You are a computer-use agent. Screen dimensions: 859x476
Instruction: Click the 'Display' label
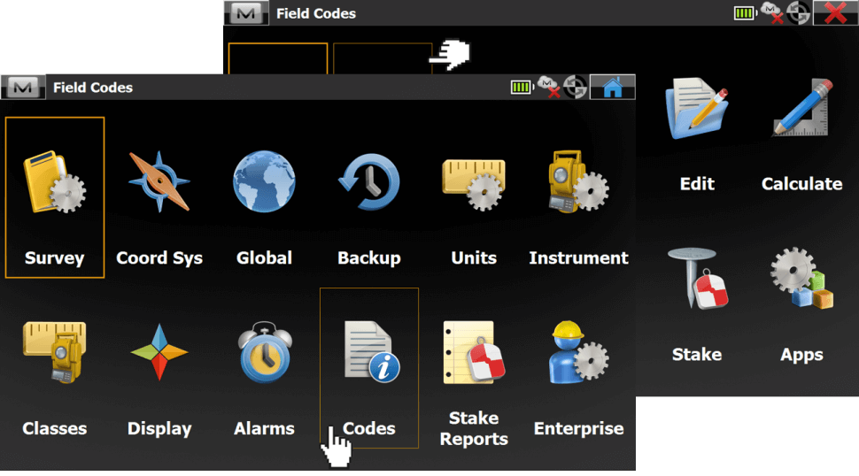pyautogui.click(x=159, y=429)
